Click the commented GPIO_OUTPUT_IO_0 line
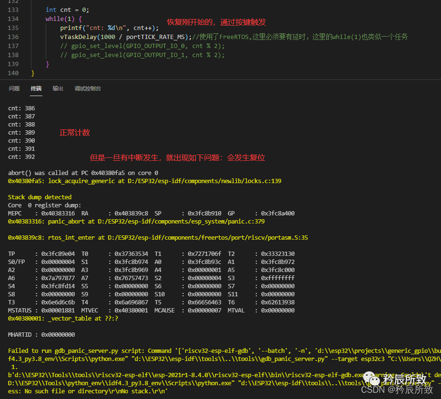 pyautogui.click(x=142, y=46)
